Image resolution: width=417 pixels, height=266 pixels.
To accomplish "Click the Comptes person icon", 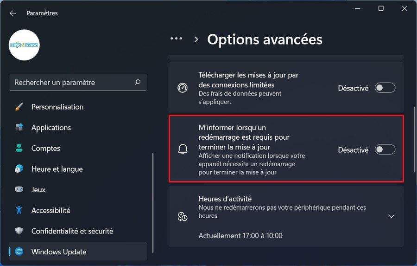I will click(x=19, y=148).
